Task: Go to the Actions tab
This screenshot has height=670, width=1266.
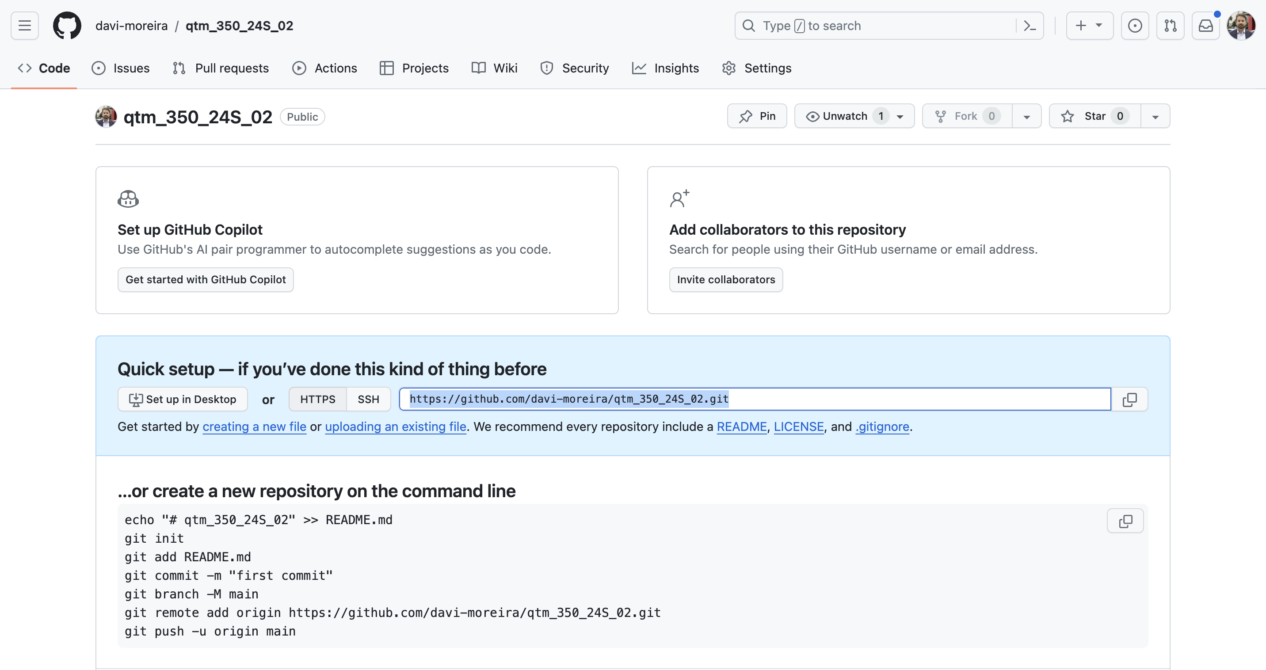Action: point(325,68)
